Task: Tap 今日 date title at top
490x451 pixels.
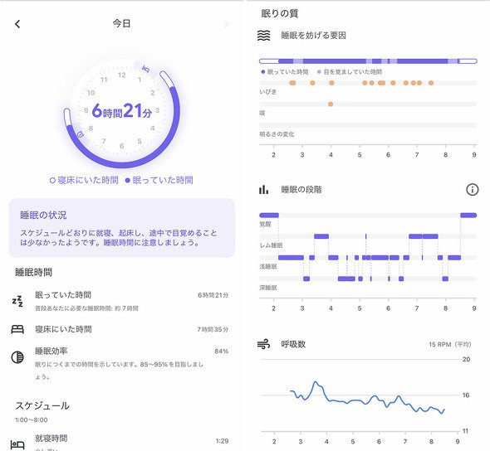Action: tap(121, 23)
